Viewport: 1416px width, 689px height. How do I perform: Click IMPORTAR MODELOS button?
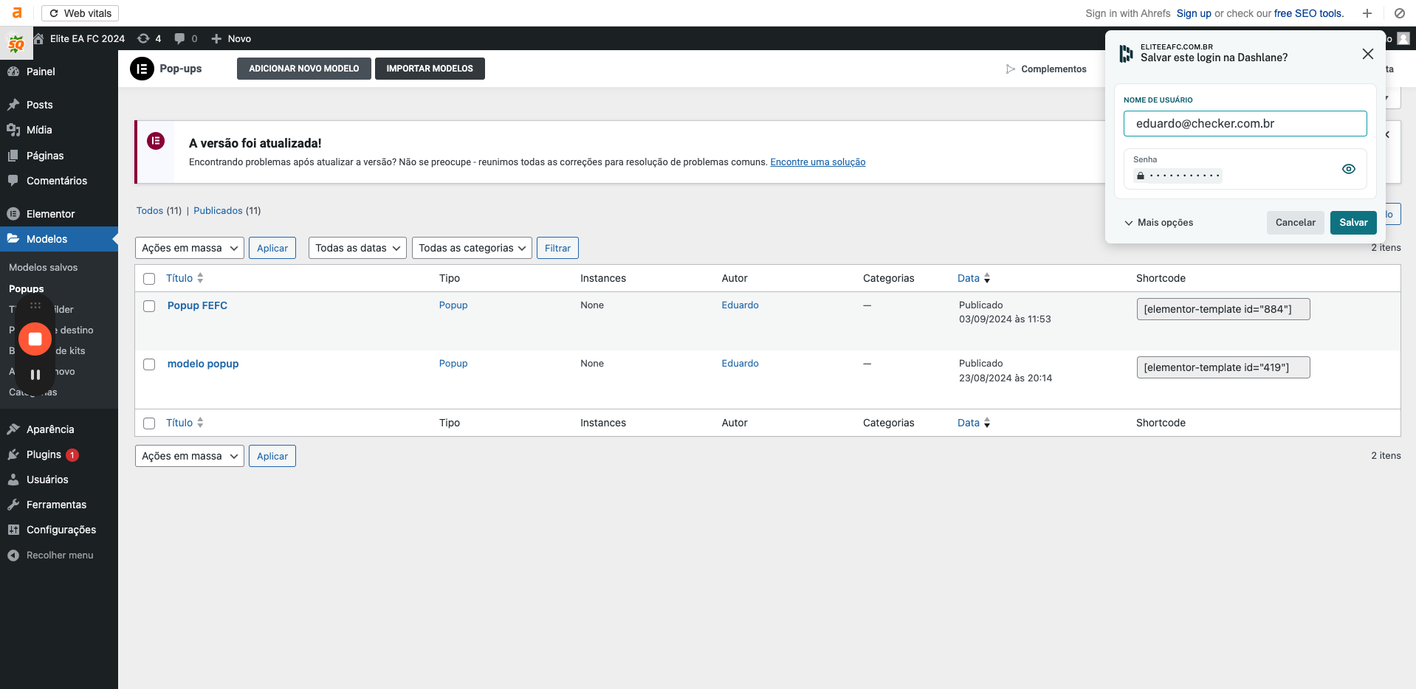430,69
